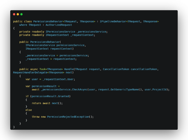Click the 'next)' parameter in Handle signature
Viewport: 188px width, 140px height.
[x=69, y=73]
